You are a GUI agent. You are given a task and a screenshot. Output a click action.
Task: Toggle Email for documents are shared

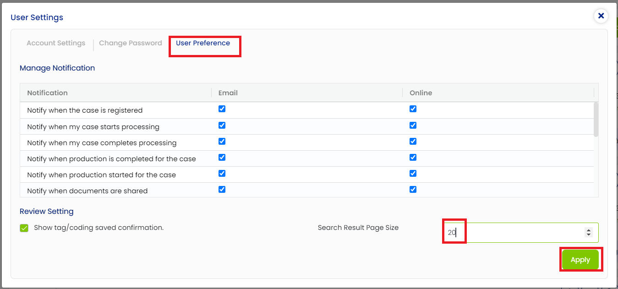222,189
